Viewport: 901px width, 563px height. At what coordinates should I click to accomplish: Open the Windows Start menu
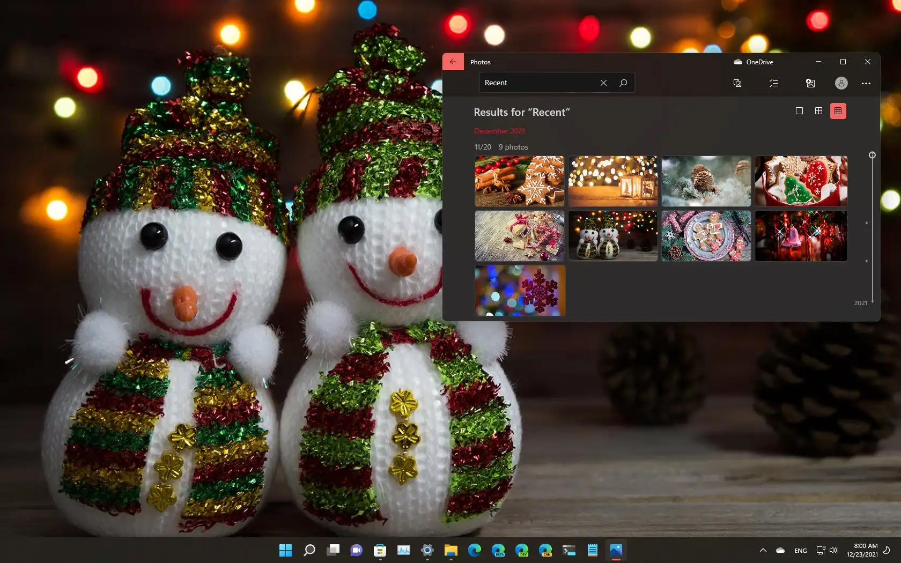coord(285,550)
